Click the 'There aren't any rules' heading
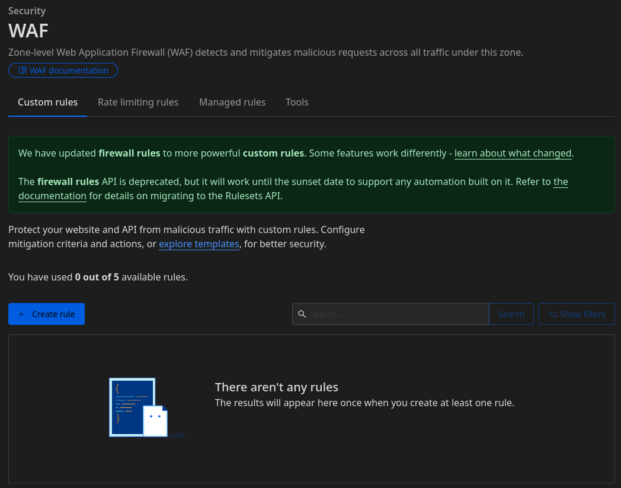Viewport: 621px width, 488px height. click(277, 387)
